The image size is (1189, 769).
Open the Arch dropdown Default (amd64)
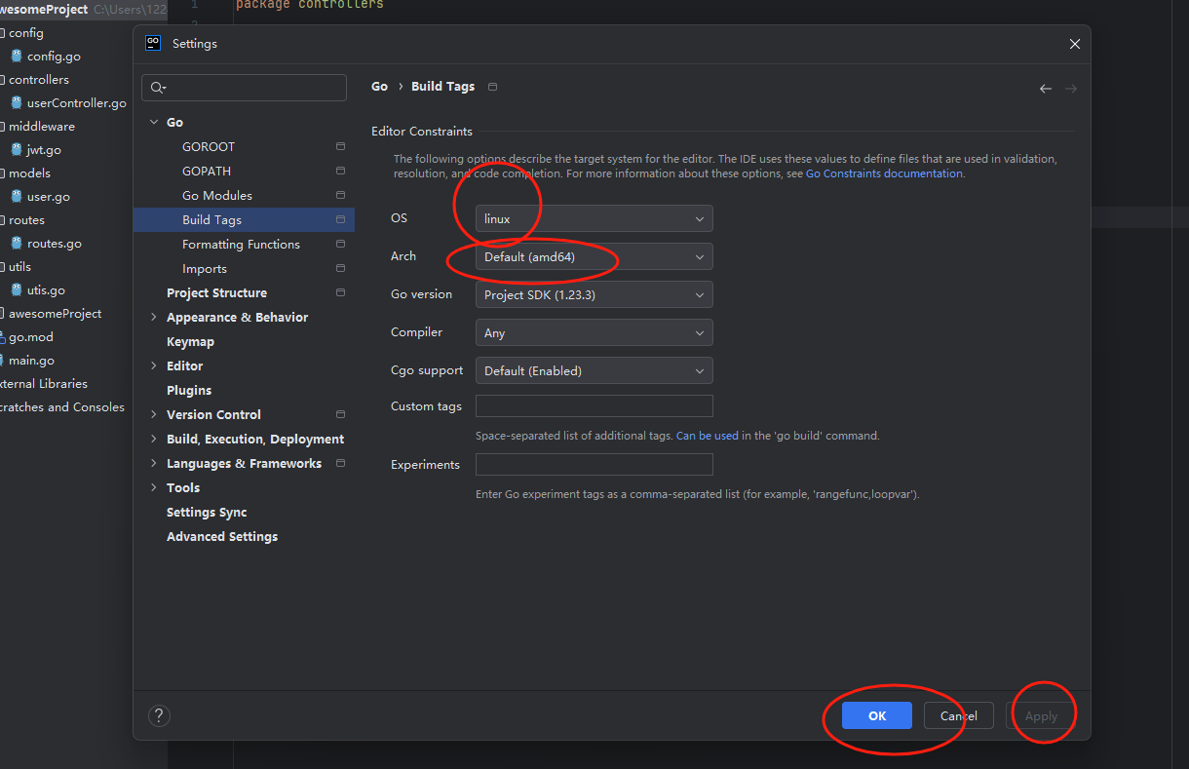pos(594,257)
